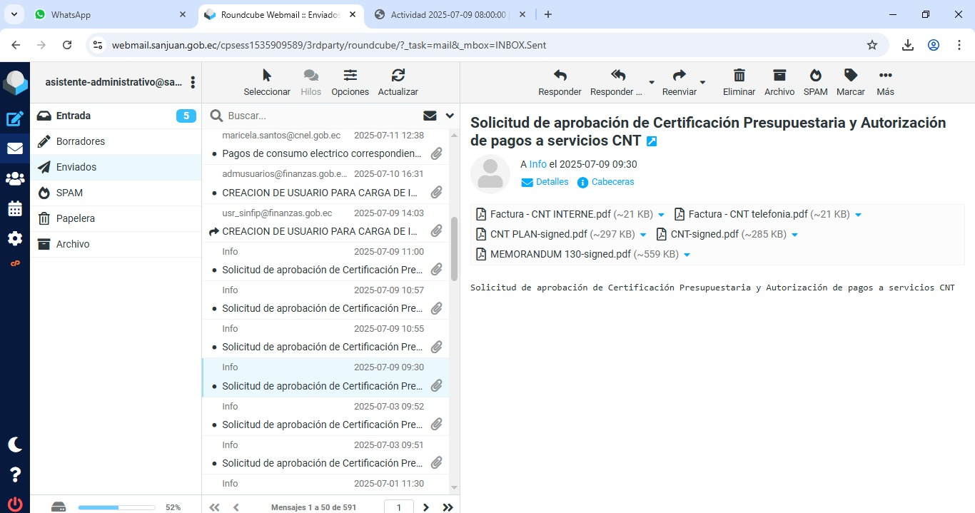
Task: Click the Buscar search field
Action: coord(321,116)
